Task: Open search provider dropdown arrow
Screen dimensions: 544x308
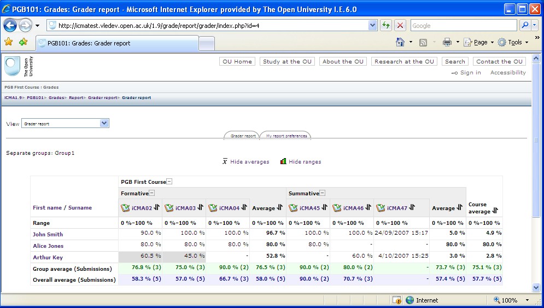Action: tap(535, 25)
